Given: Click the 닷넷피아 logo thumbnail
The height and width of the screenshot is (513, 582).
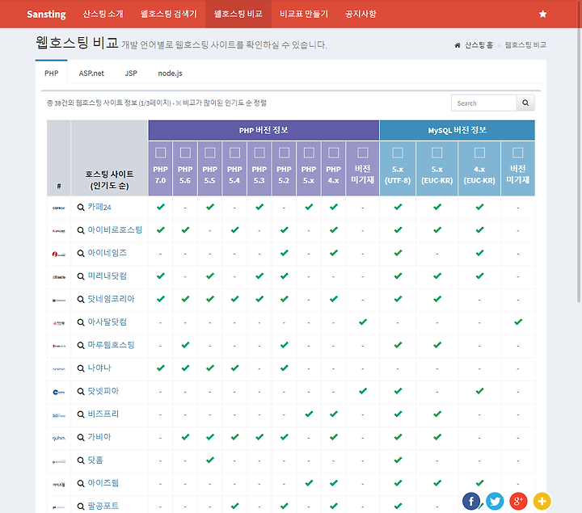Looking at the screenshot, I should pos(59,392).
